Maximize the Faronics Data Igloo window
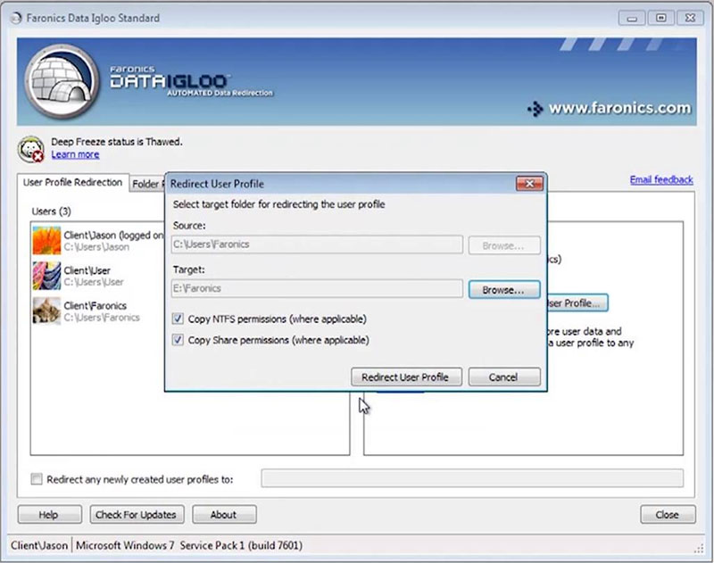 click(661, 18)
